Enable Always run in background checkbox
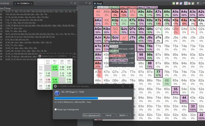 click(x=56, y=109)
